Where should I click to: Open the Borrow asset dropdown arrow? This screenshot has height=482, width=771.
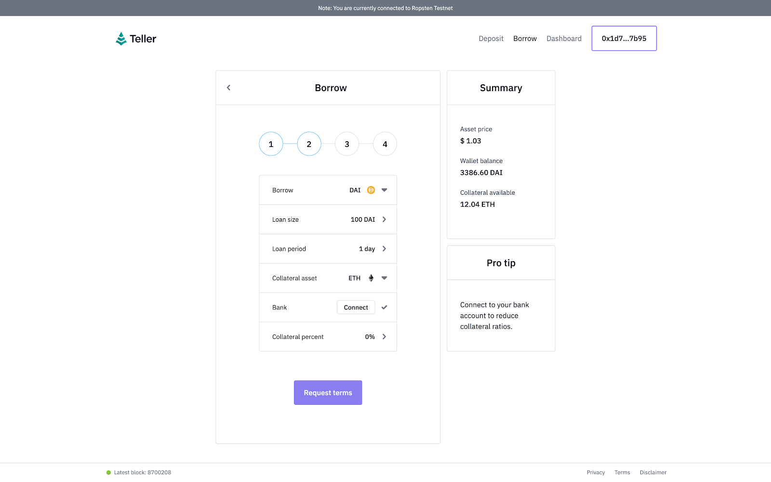384,190
